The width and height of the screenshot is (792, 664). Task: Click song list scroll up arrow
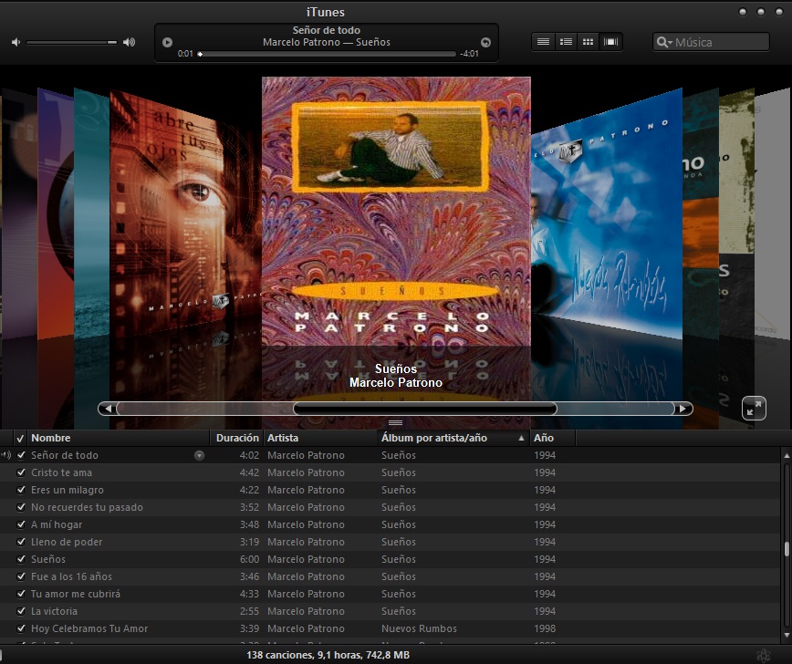[x=787, y=455]
